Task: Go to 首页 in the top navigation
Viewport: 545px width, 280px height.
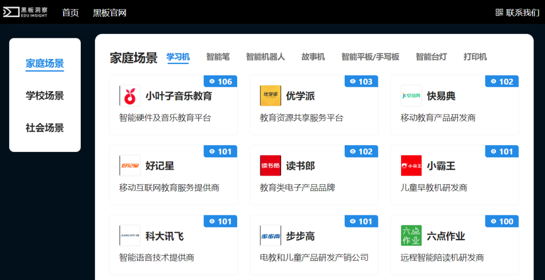Action: pos(71,13)
